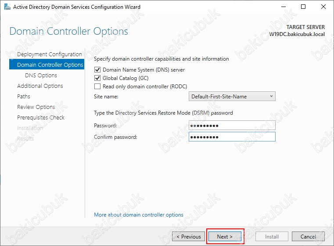Open Additional Options step

(40, 86)
